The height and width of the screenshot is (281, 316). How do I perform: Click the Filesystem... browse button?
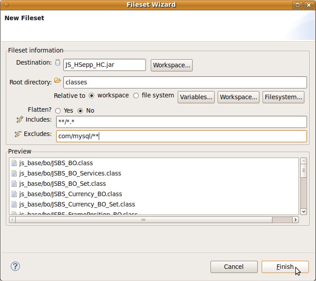click(284, 97)
